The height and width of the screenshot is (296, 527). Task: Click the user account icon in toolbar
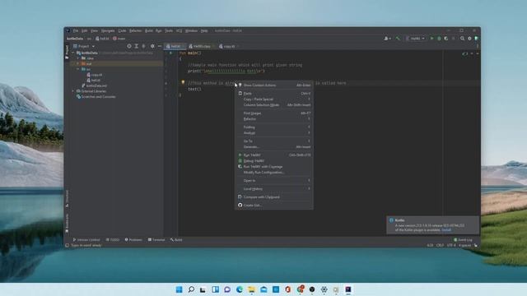pos(387,39)
